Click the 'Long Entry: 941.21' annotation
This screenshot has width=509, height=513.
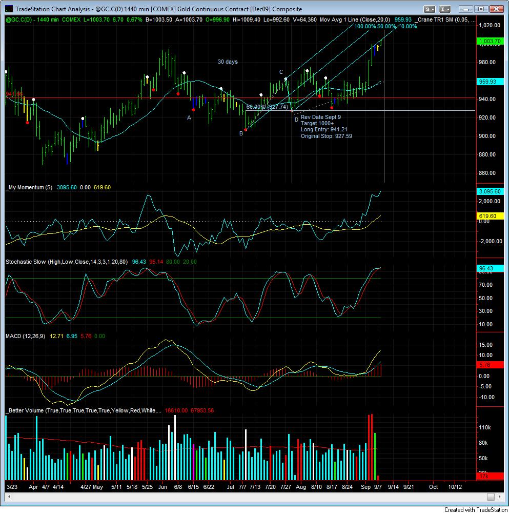coord(324,130)
